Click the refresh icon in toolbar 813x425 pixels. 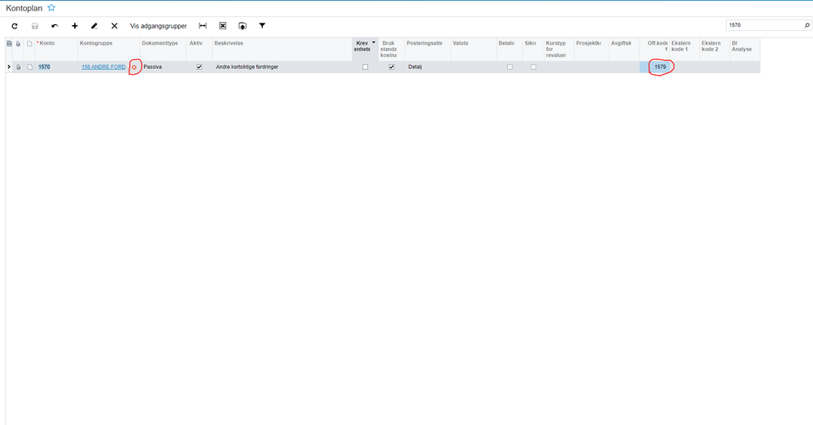point(15,26)
